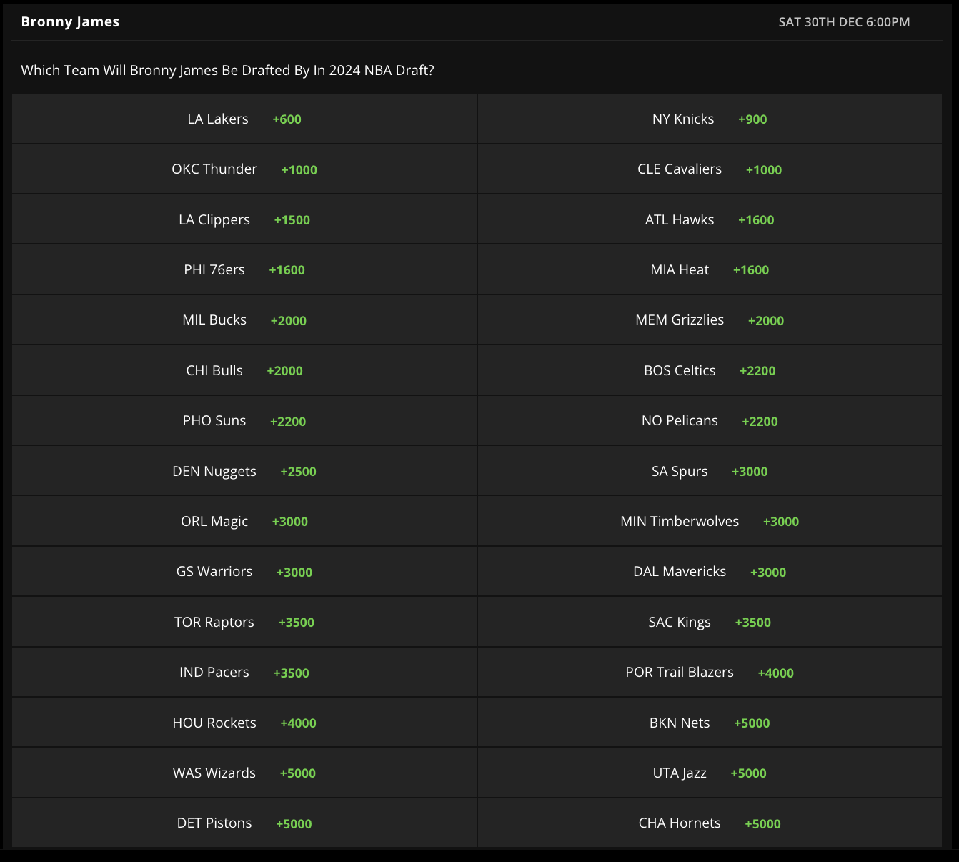
Task: Pick OKC Thunder at +1000
Action: (244, 169)
